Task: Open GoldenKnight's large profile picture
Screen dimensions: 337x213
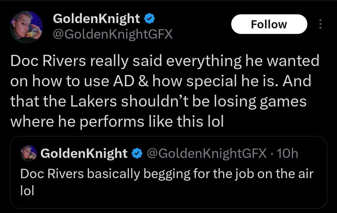Action: tap(27, 27)
